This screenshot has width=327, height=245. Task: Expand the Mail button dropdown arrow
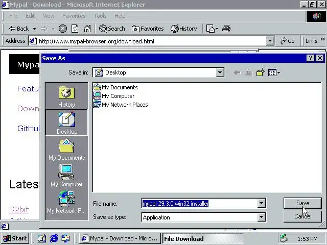click(217, 29)
